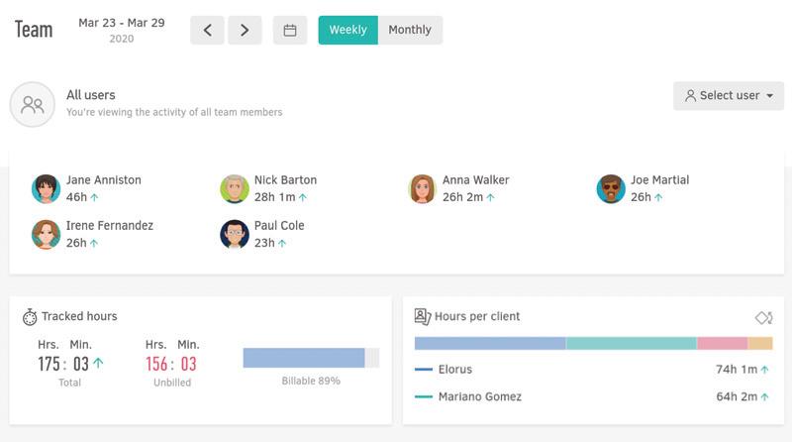This screenshot has height=442, width=792.
Task: Click the hours per client icon
Action: (x=423, y=317)
